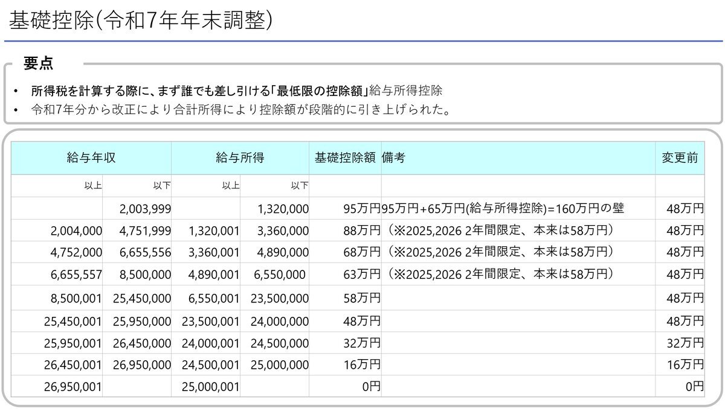Click the first bullet about 最低限の控除額
The image size is (725, 411).
[x=237, y=91]
